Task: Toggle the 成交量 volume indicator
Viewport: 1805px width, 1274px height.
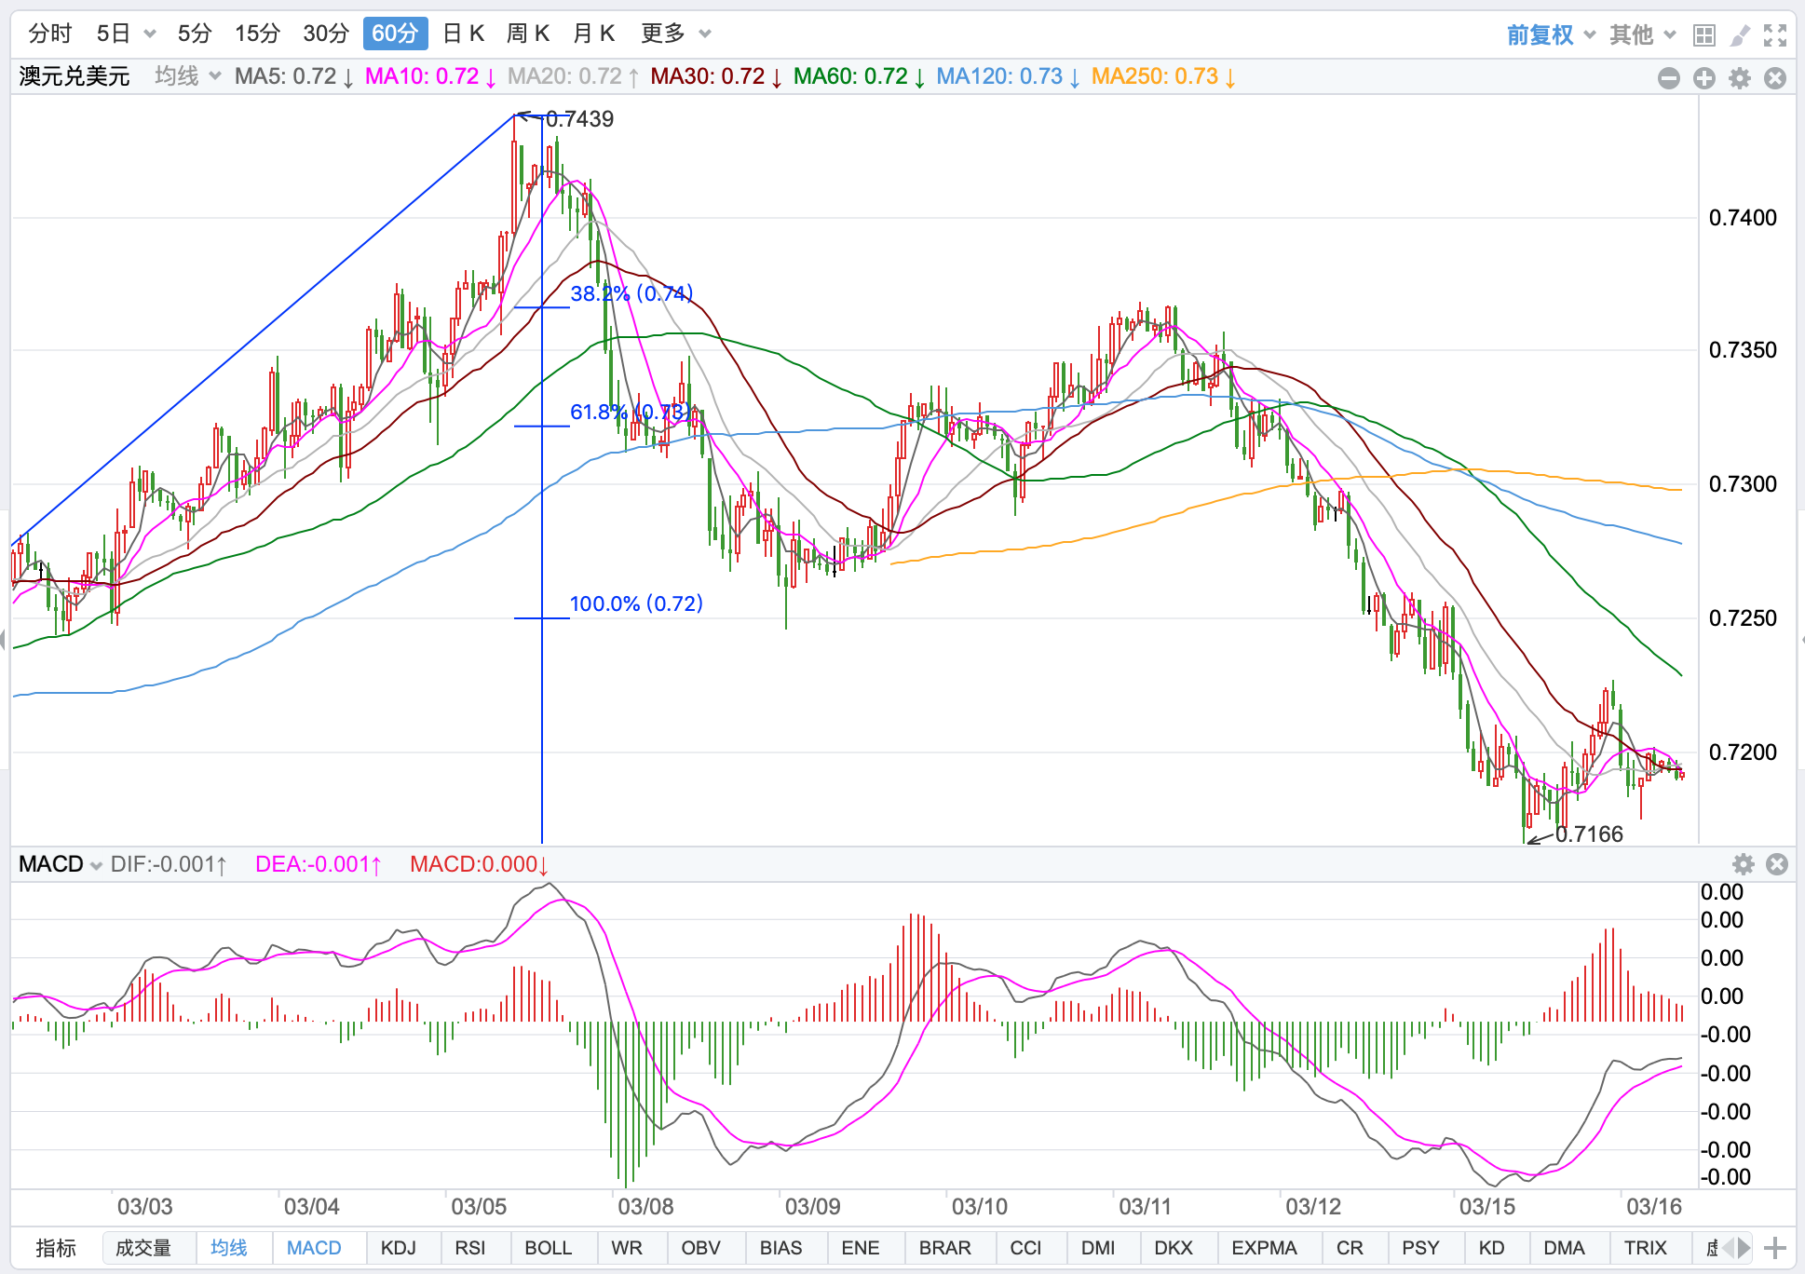Action: [x=143, y=1248]
